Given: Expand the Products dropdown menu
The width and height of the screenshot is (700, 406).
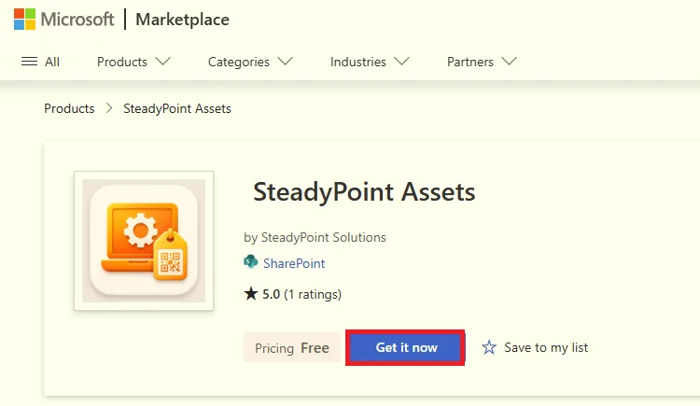Looking at the screenshot, I should [x=133, y=62].
